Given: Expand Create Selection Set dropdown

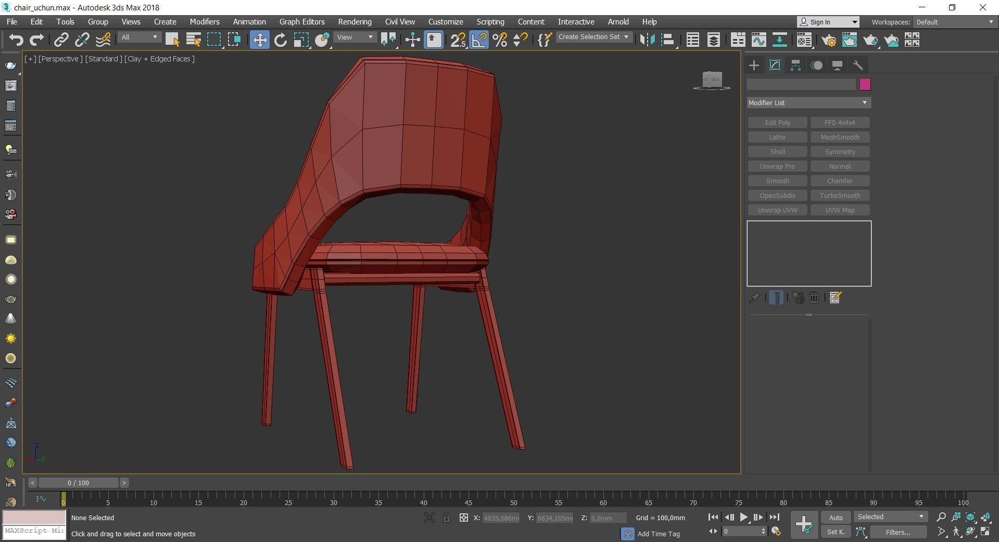Looking at the screenshot, I should [593, 37].
